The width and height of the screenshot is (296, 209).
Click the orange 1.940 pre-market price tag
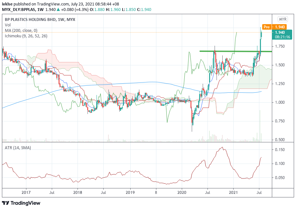pos(280,27)
